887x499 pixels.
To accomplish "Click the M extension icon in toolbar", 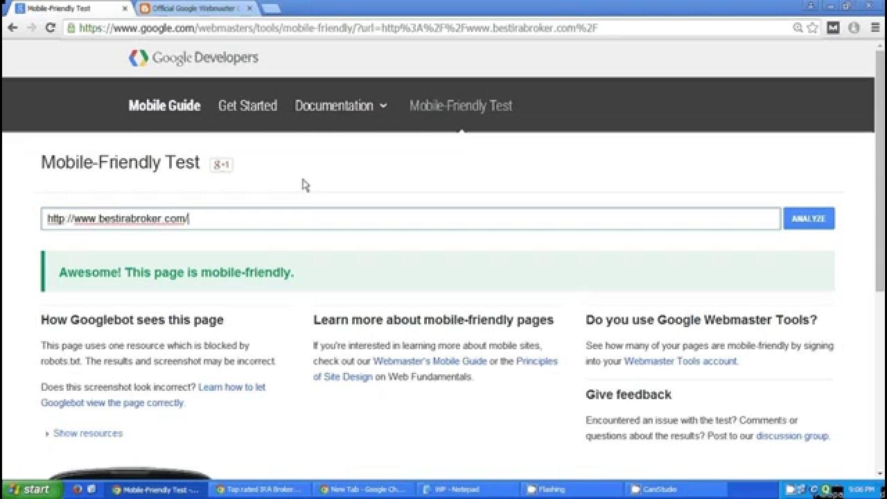I will click(834, 28).
